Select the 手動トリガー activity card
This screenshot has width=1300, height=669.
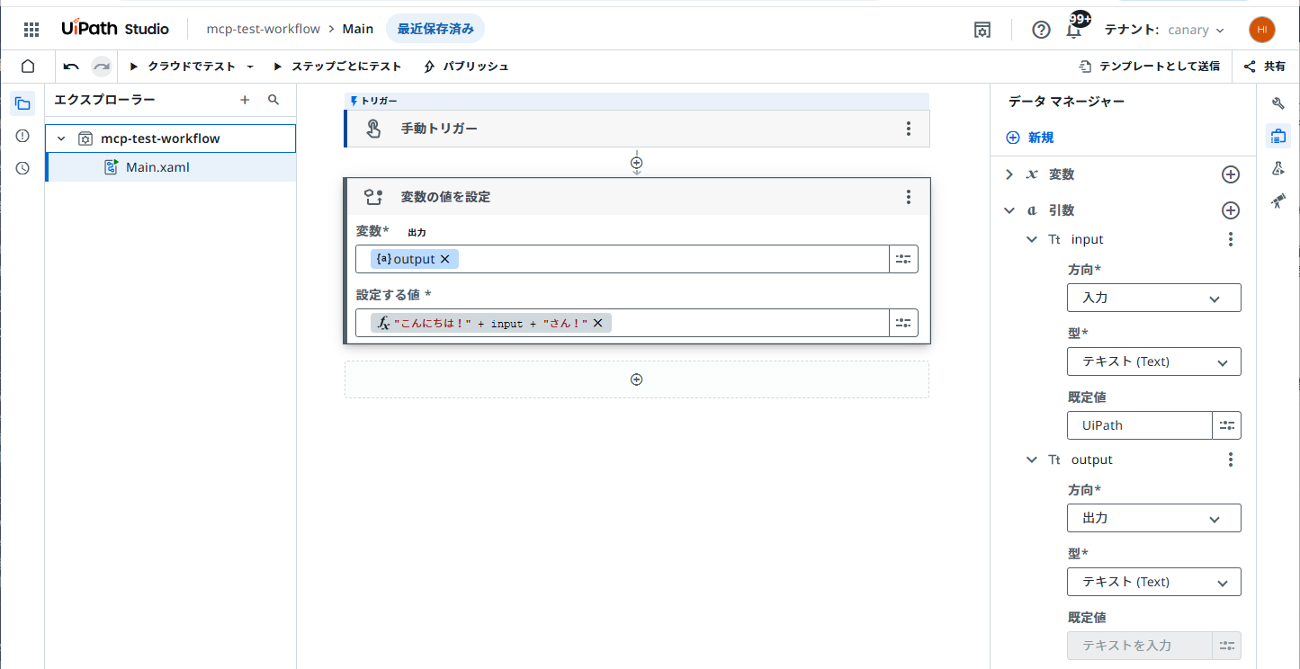pyautogui.click(x=637, y=129)
